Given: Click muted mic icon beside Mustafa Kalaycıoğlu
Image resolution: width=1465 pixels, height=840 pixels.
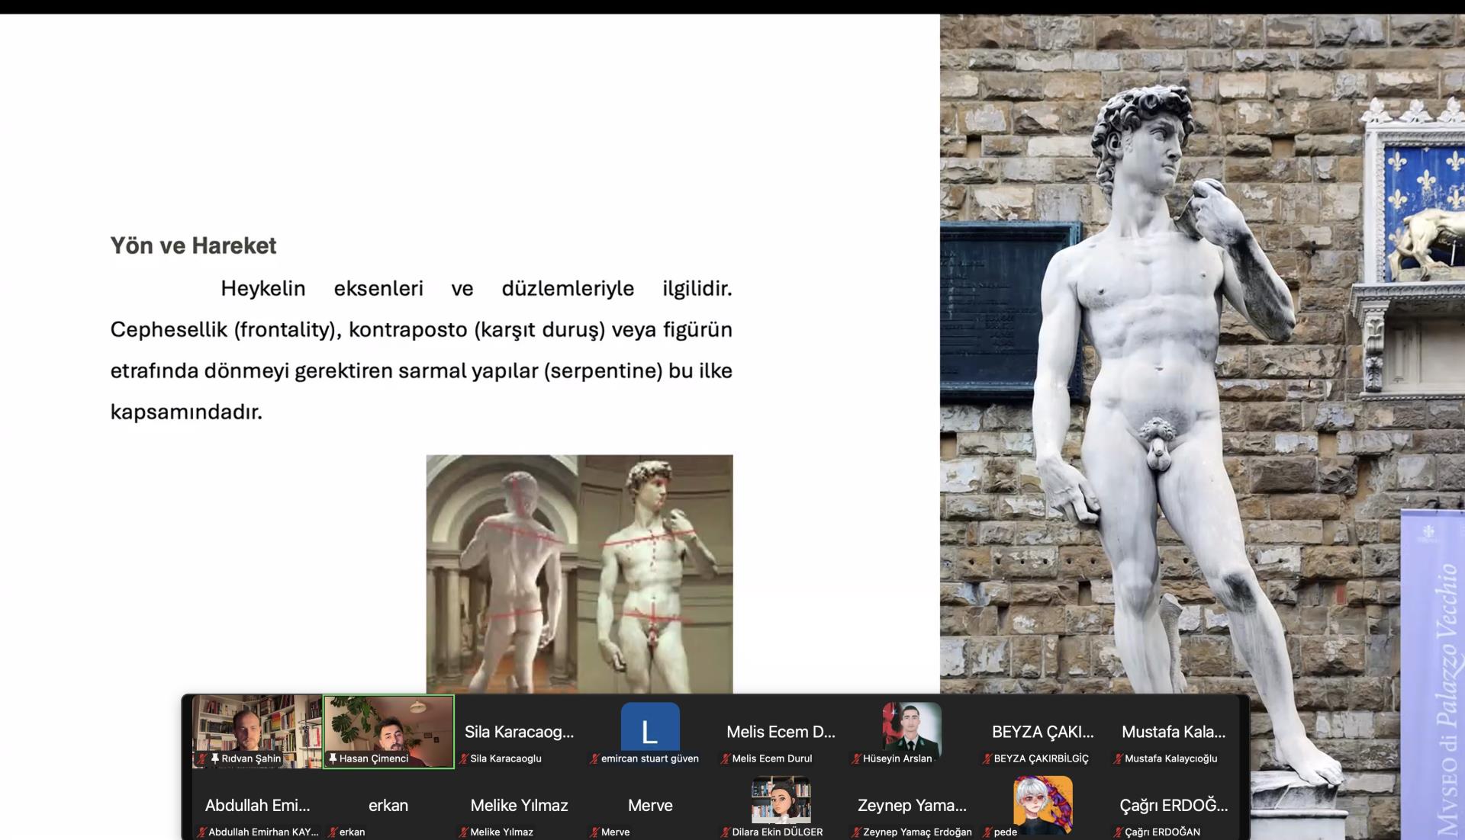Looking at the screenshot, I should click(1118, 758).
